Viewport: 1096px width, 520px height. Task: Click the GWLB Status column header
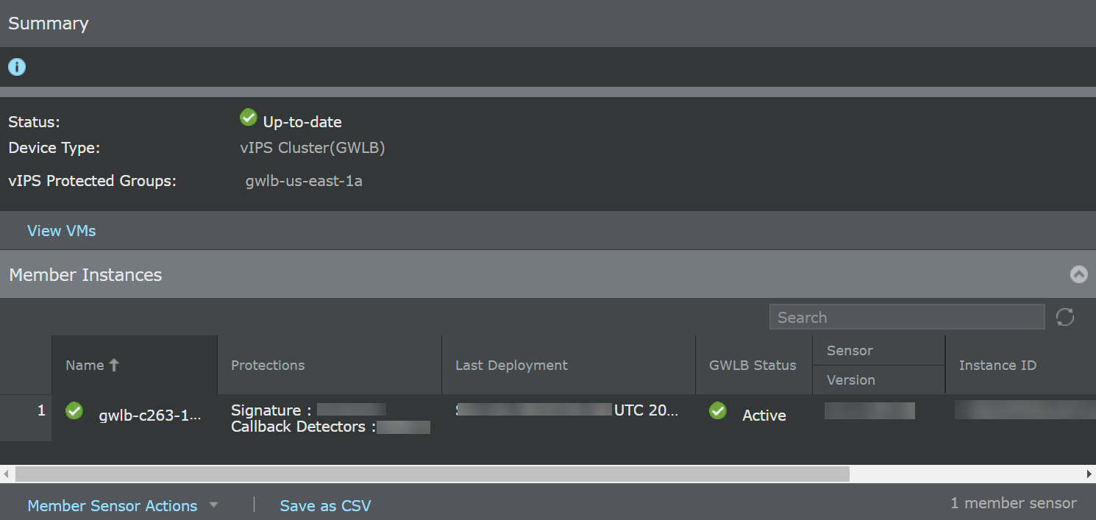[x=754, y=365]
